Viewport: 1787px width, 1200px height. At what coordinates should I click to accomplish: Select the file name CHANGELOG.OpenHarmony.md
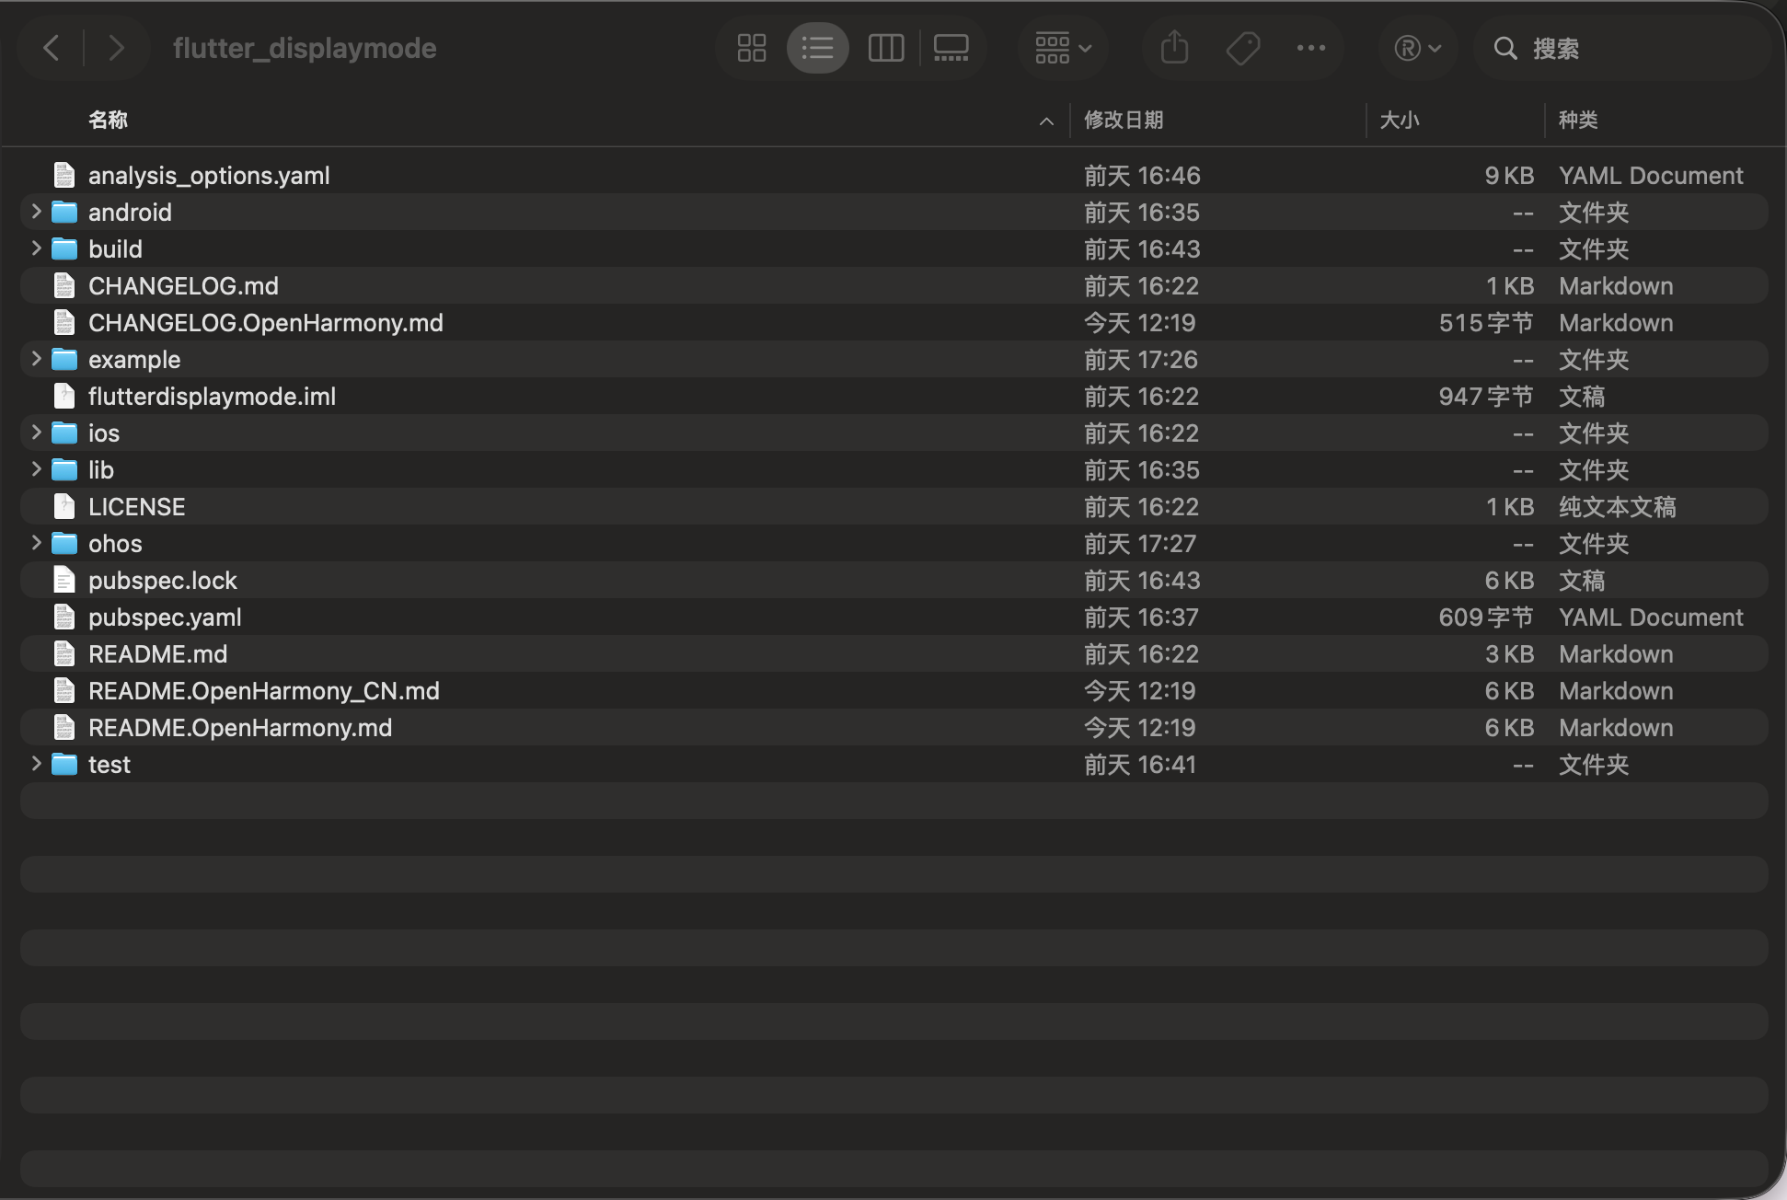pyautogui.click(x=266, y=323)
